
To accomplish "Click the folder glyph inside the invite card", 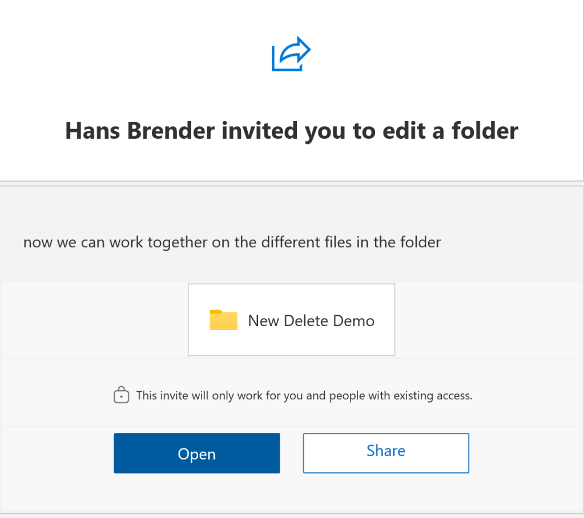I will click(x=224, y=320).
